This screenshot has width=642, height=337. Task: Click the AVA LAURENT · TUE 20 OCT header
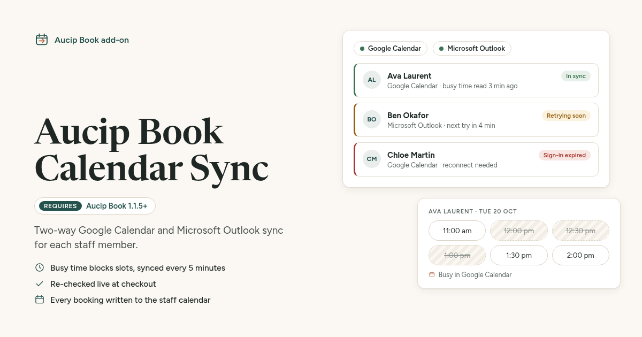point(472,211)
